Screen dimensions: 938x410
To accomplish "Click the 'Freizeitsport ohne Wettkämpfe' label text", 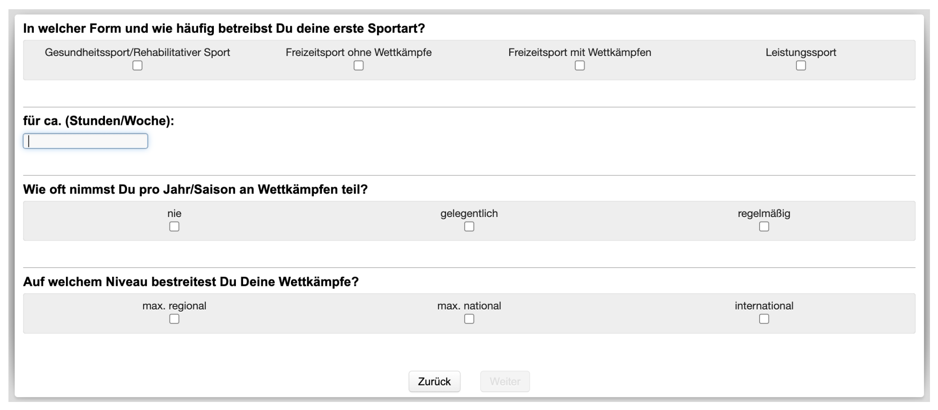I will click(x=358, y=53).
